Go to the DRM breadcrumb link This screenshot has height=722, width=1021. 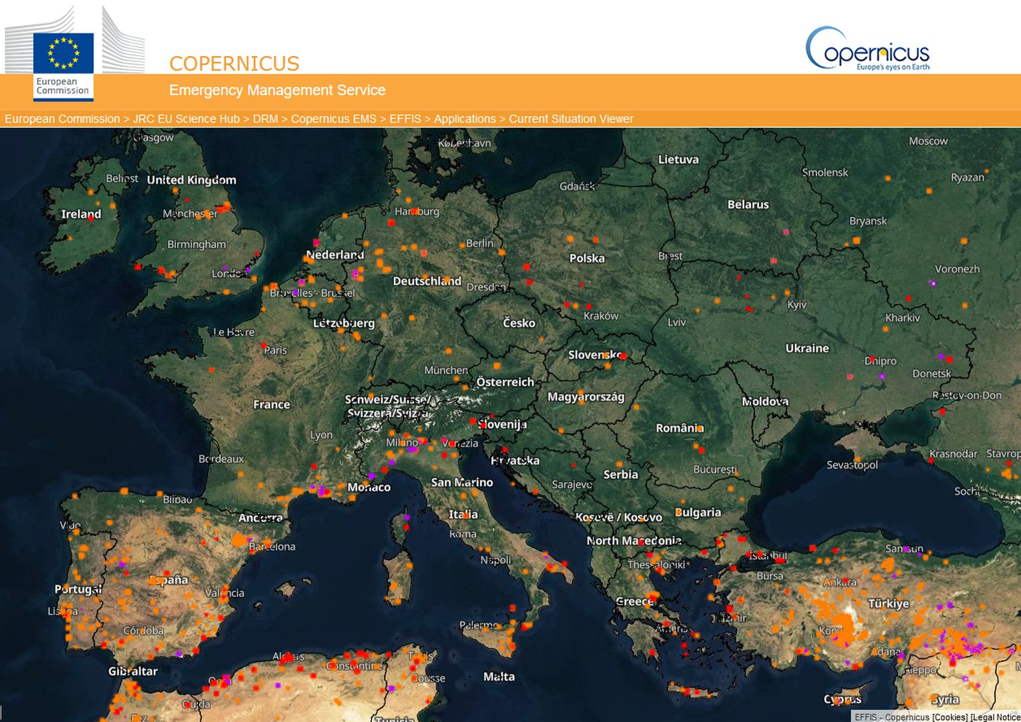click(265, 119)
